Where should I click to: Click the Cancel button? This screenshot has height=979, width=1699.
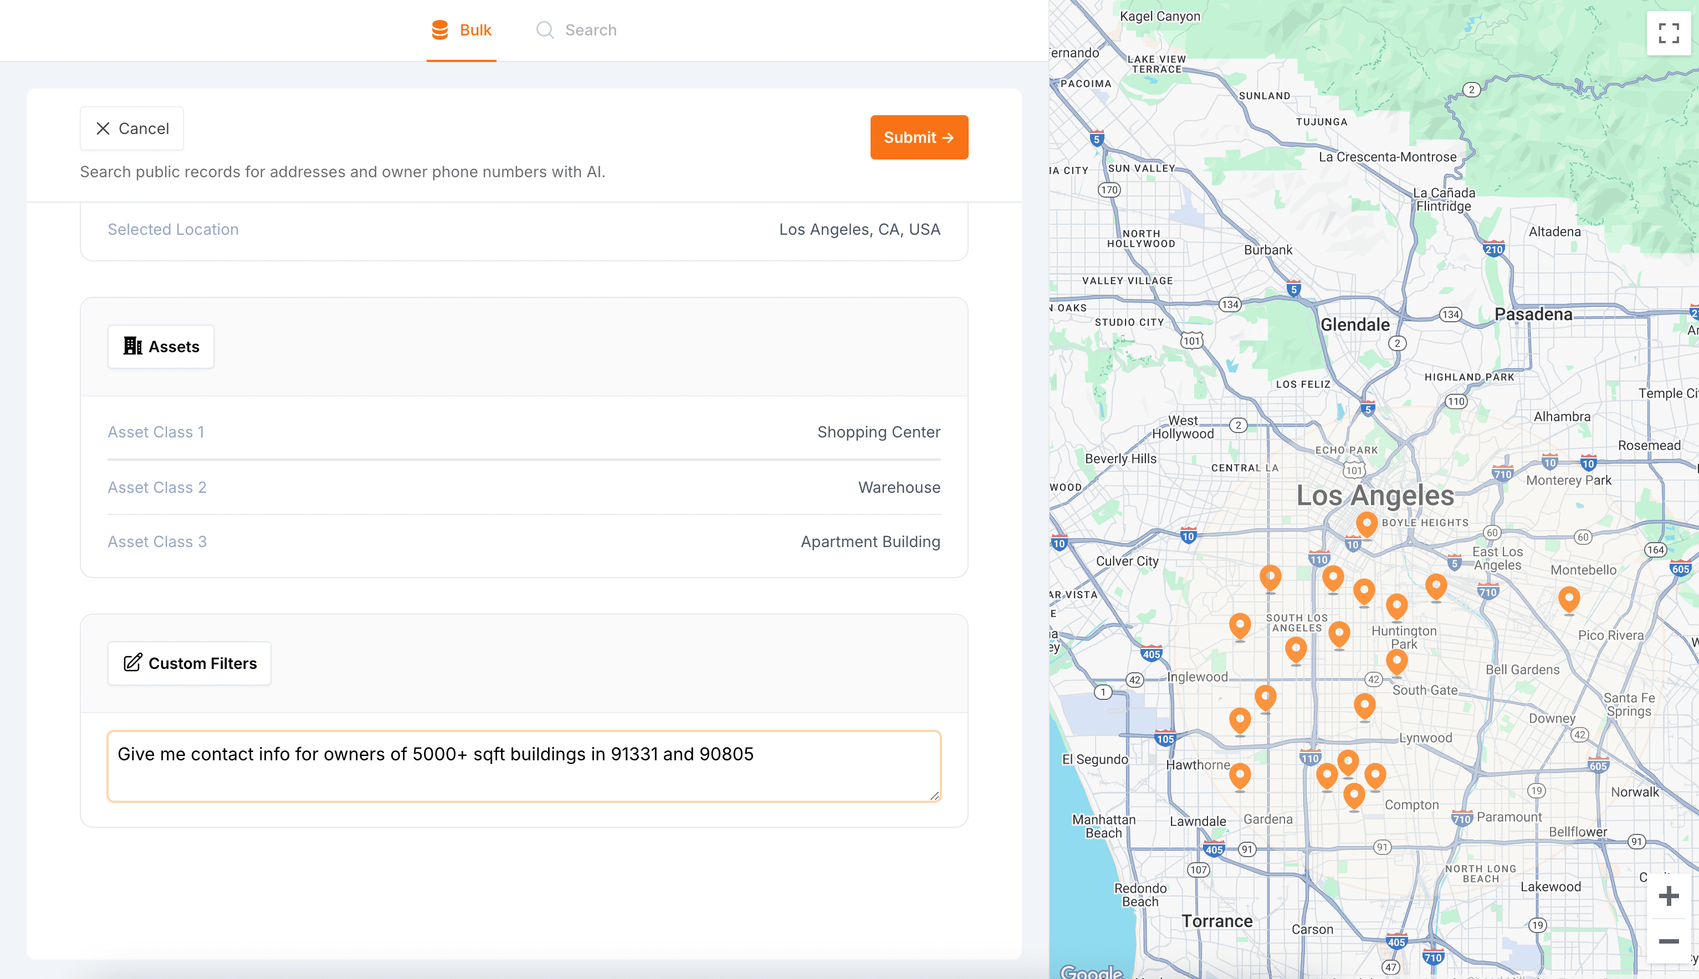pyautogui.click(x=132, y=128)
